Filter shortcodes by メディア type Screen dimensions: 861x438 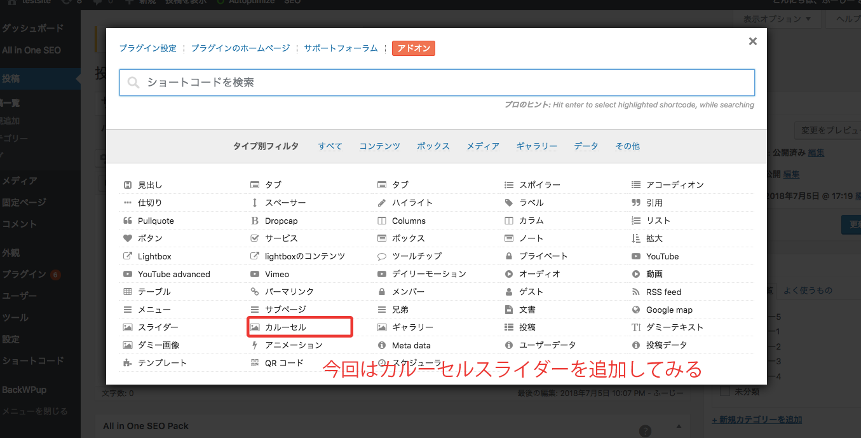[x=483, y=146]
